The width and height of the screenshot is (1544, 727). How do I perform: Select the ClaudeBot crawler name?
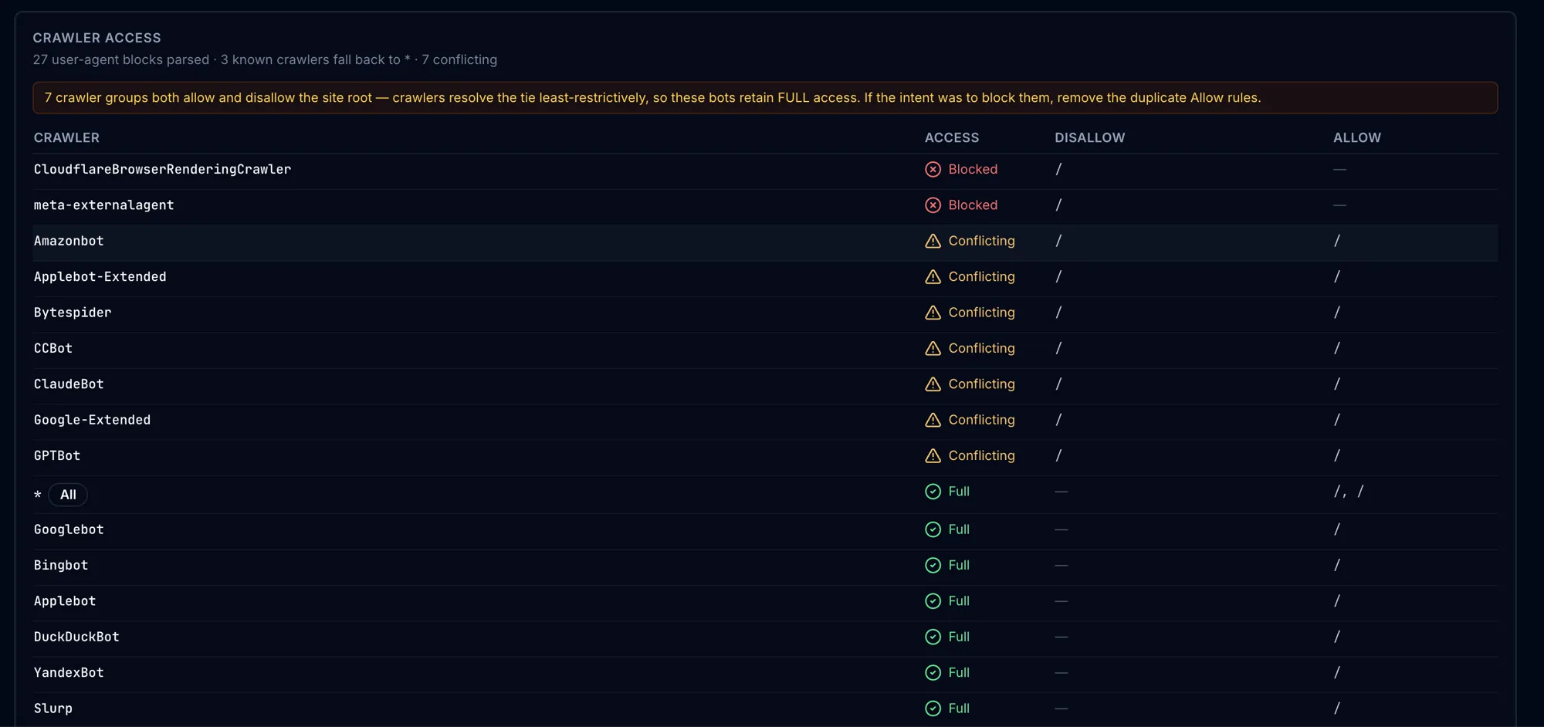69,384
